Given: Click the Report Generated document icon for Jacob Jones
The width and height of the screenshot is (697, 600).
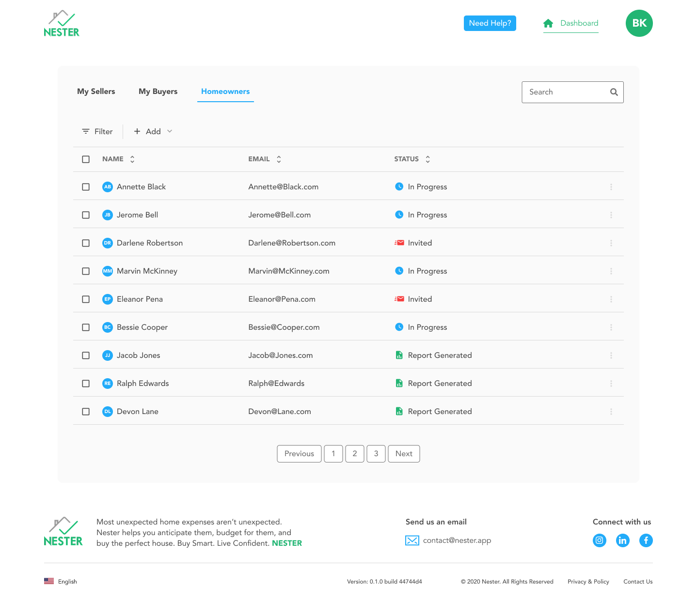Looking at the screenshot, I should [x=399, y=355].
